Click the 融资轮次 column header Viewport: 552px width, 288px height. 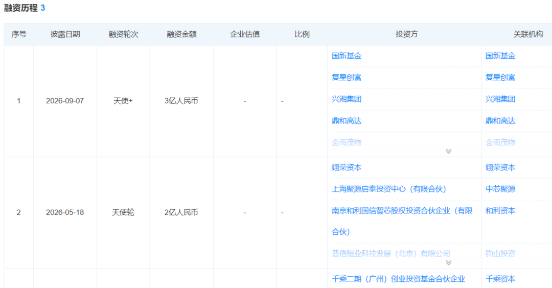(x=123, y=34)
